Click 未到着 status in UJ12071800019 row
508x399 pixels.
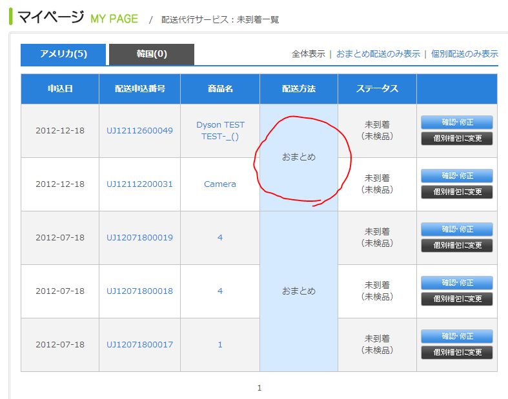[x=377, y=231]
